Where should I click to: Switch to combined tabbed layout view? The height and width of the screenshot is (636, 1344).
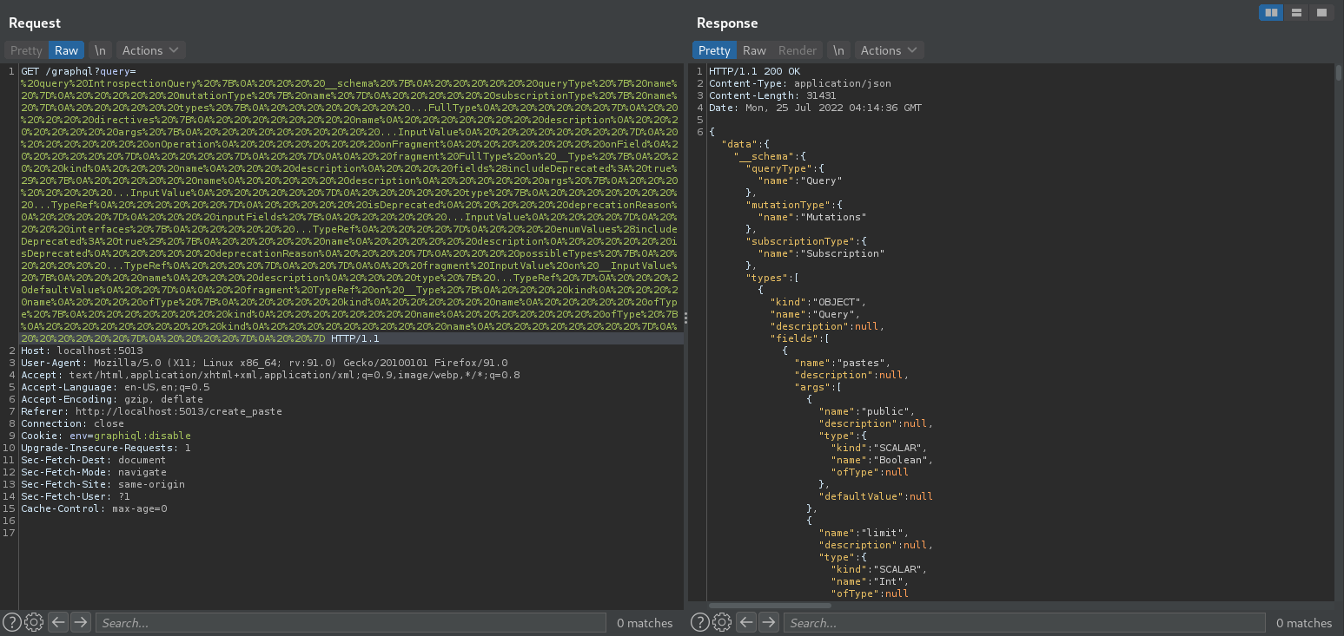(1321, 12)
